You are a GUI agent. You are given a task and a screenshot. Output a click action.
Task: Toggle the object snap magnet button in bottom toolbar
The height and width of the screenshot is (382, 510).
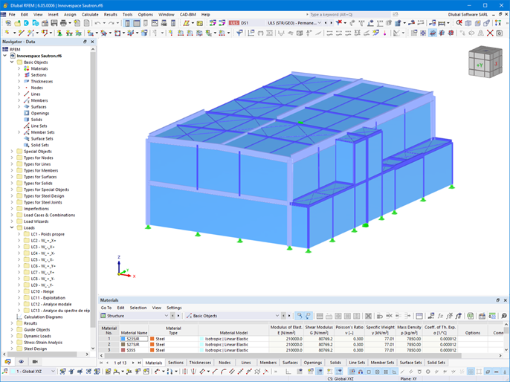tap(361, 372)
